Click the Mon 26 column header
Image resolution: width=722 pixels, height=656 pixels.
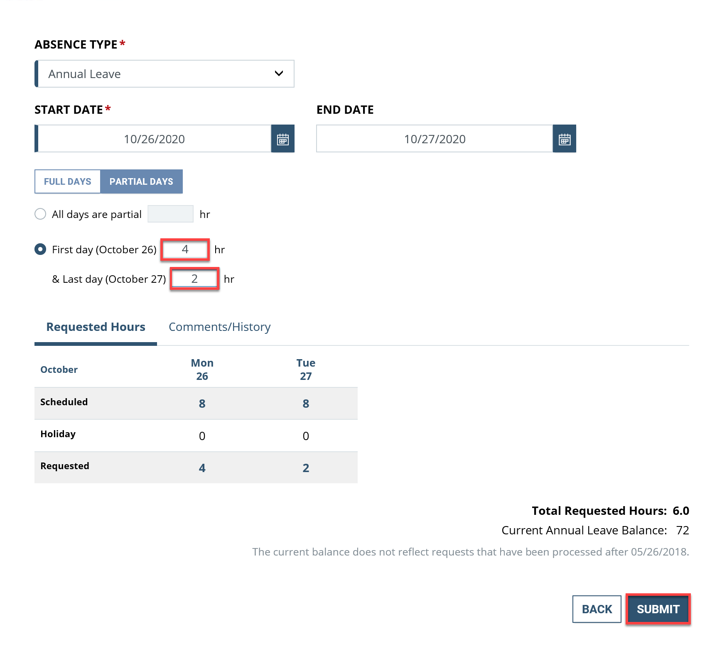pyautogui.click(x=202, y=369)
